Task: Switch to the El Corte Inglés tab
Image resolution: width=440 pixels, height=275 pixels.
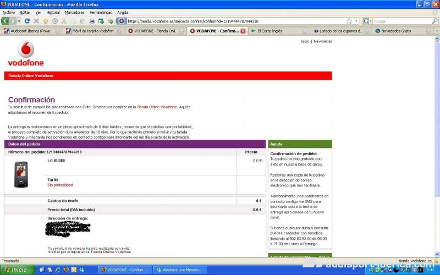Action: 269,31
